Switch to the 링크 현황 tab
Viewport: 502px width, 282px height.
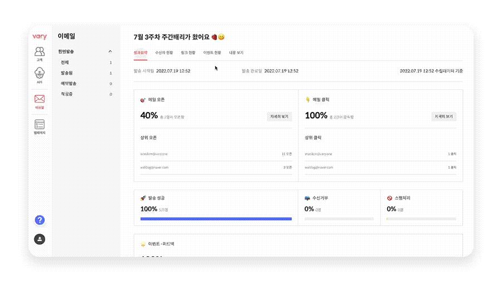coord(188,53)
